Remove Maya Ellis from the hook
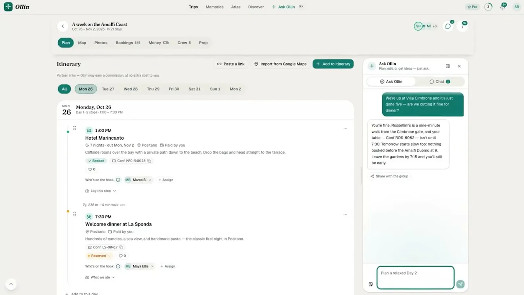The image size is (524, 295). (152, 266)
